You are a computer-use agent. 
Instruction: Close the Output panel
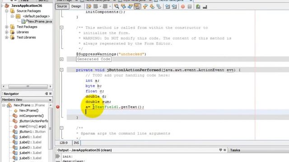225,150
